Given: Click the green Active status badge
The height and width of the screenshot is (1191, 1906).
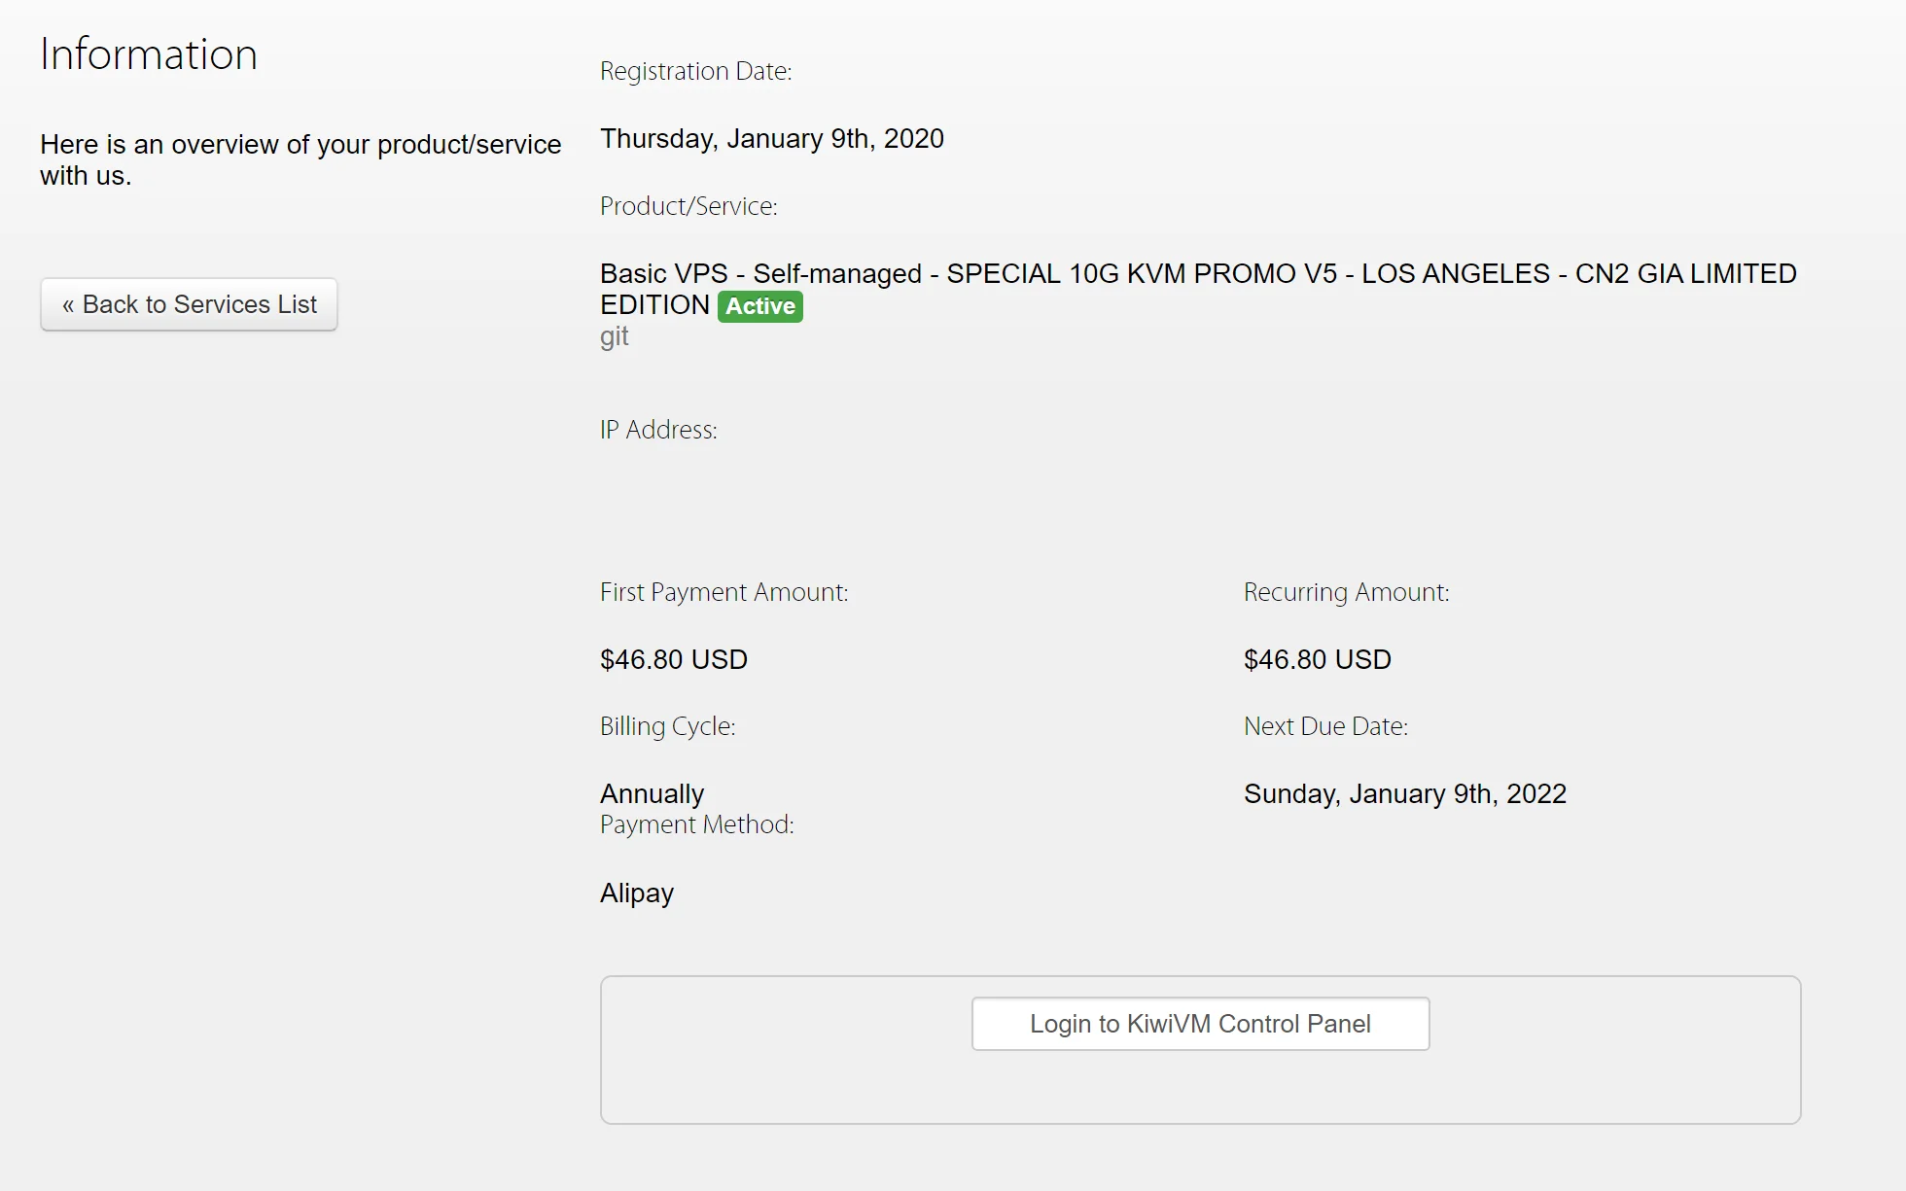Looking at the screenshot, I should click(x=759, y=306).
